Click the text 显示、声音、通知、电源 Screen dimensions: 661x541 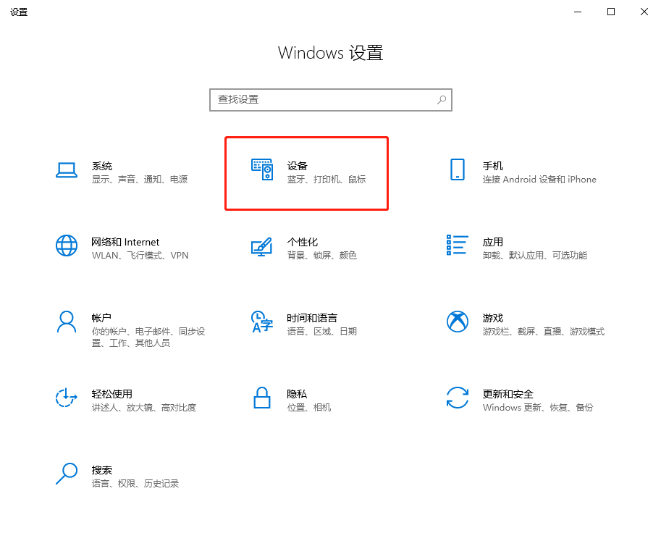click(140, 179)
